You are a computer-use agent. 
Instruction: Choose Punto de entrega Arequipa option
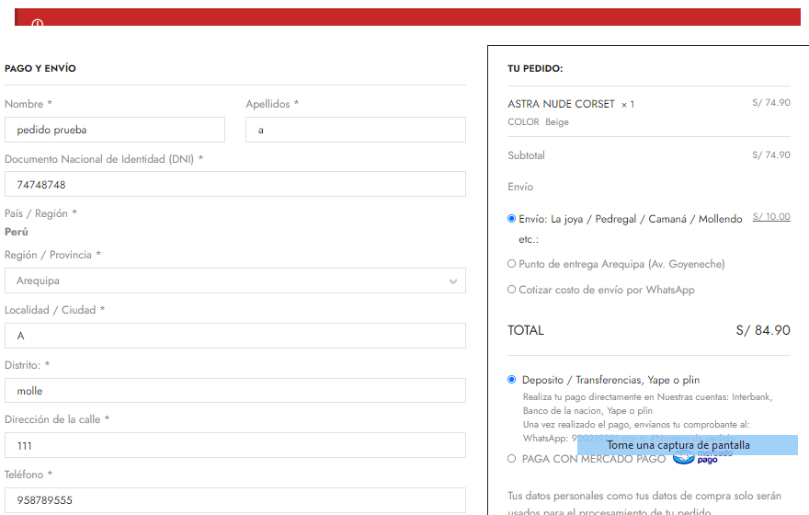(x=511, y=264)
